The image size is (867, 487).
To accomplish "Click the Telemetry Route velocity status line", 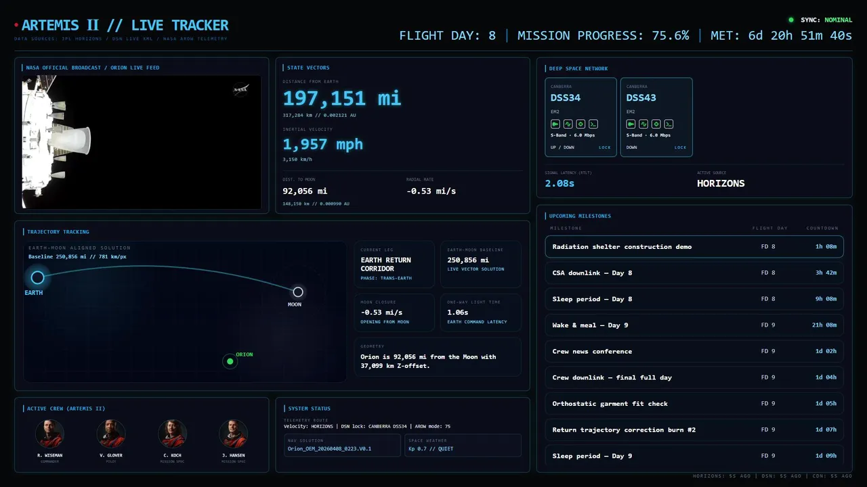I will pyautogui.click(x=367, y=425).
